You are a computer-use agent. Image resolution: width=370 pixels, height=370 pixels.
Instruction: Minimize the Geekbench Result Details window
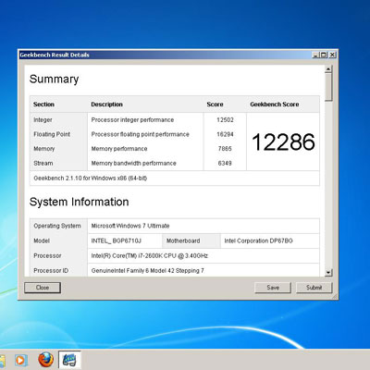pyautogui.click(x=314, y=55)
